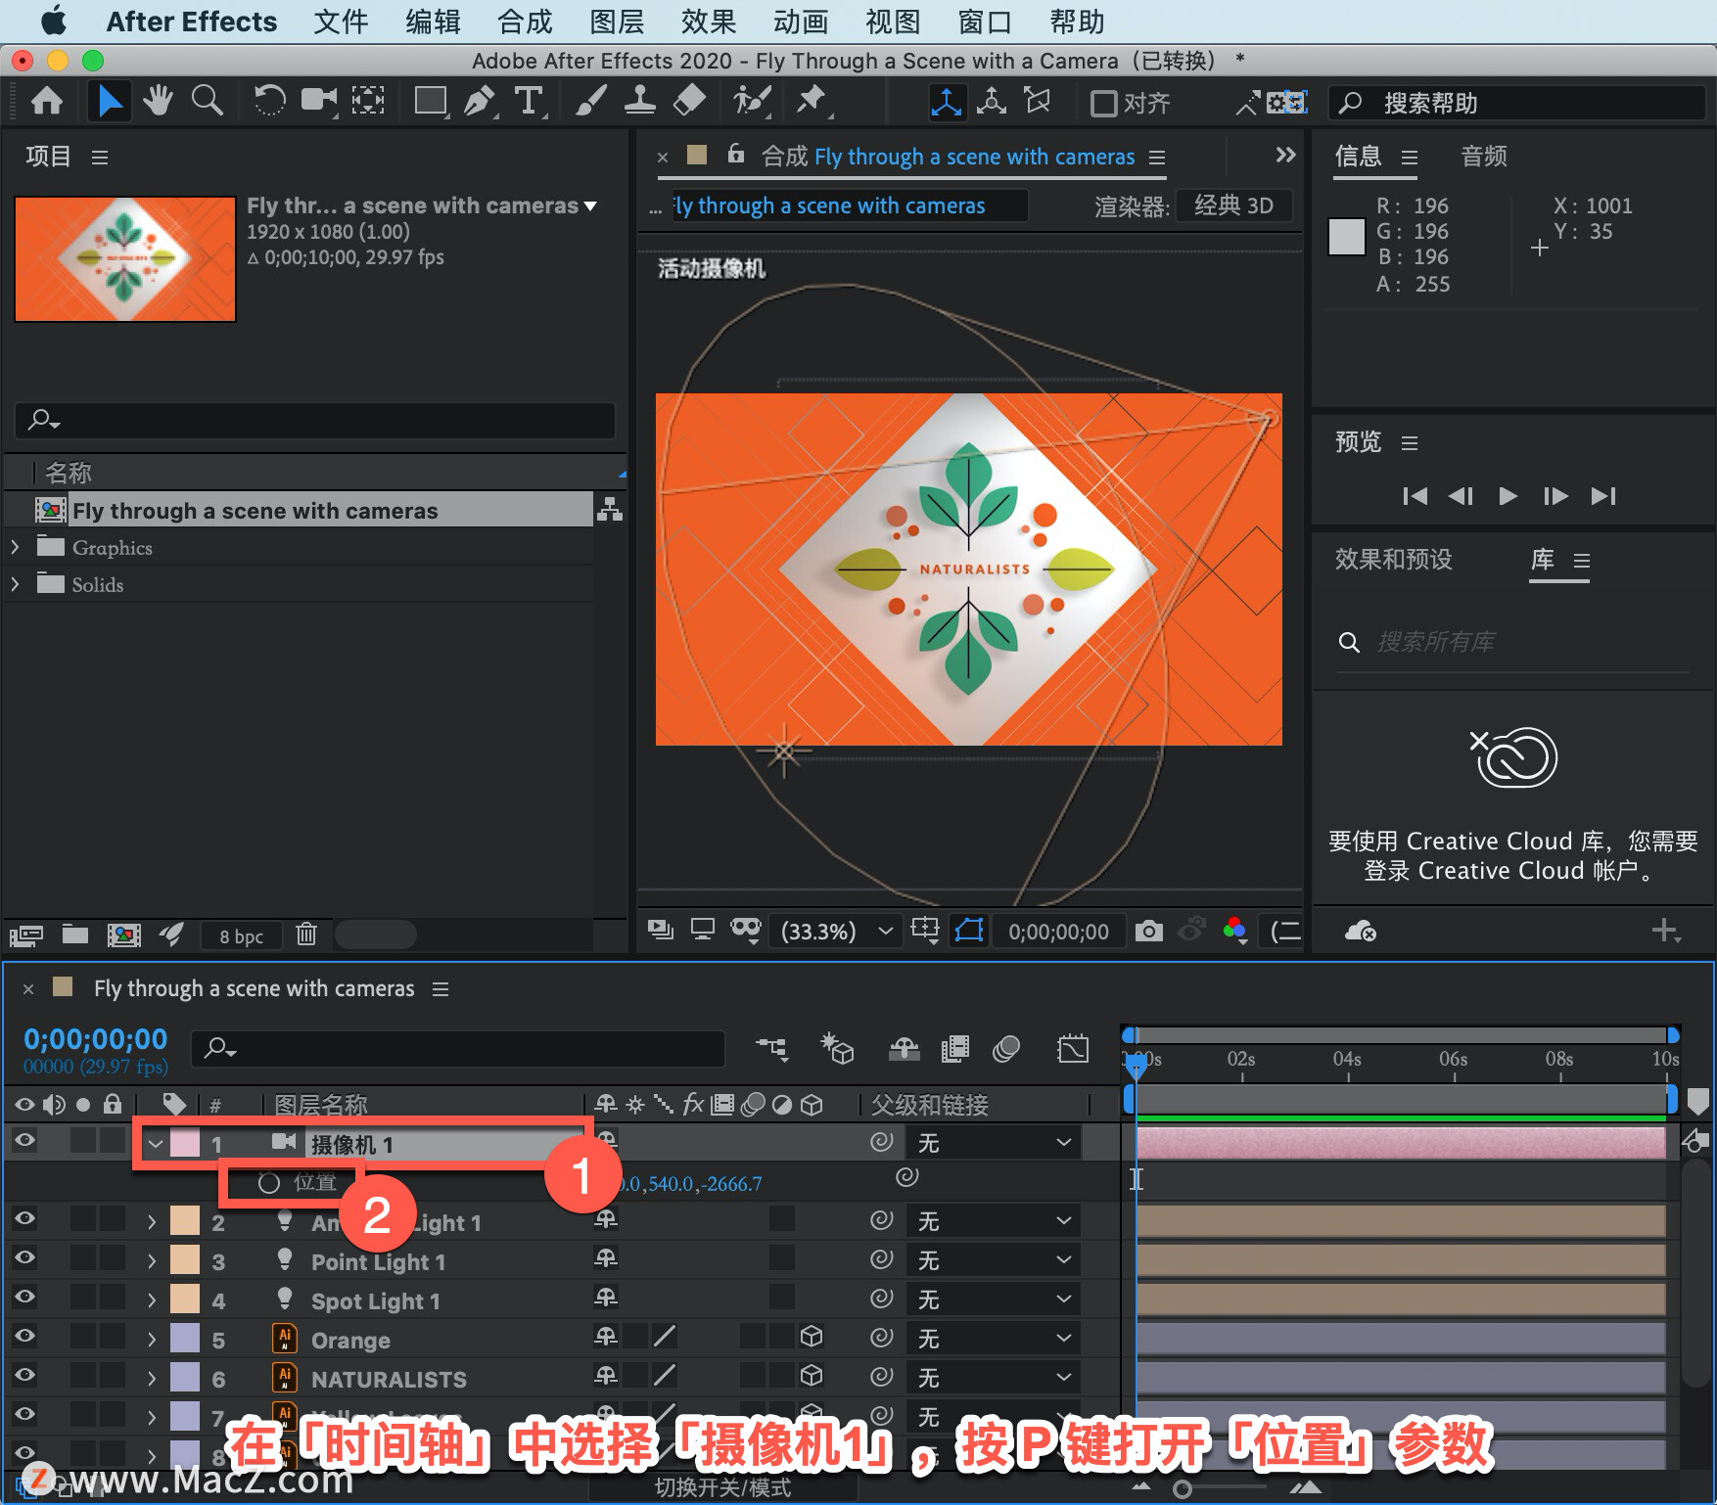The height and width of the screenshot is (1505, 1717).
Task: Hide the 摄像机 1 layer eye toggle
Action: tap(24, 1140)
